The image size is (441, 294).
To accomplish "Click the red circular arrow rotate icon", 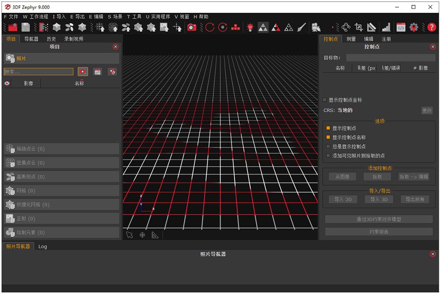I will [x=210, y=27].
